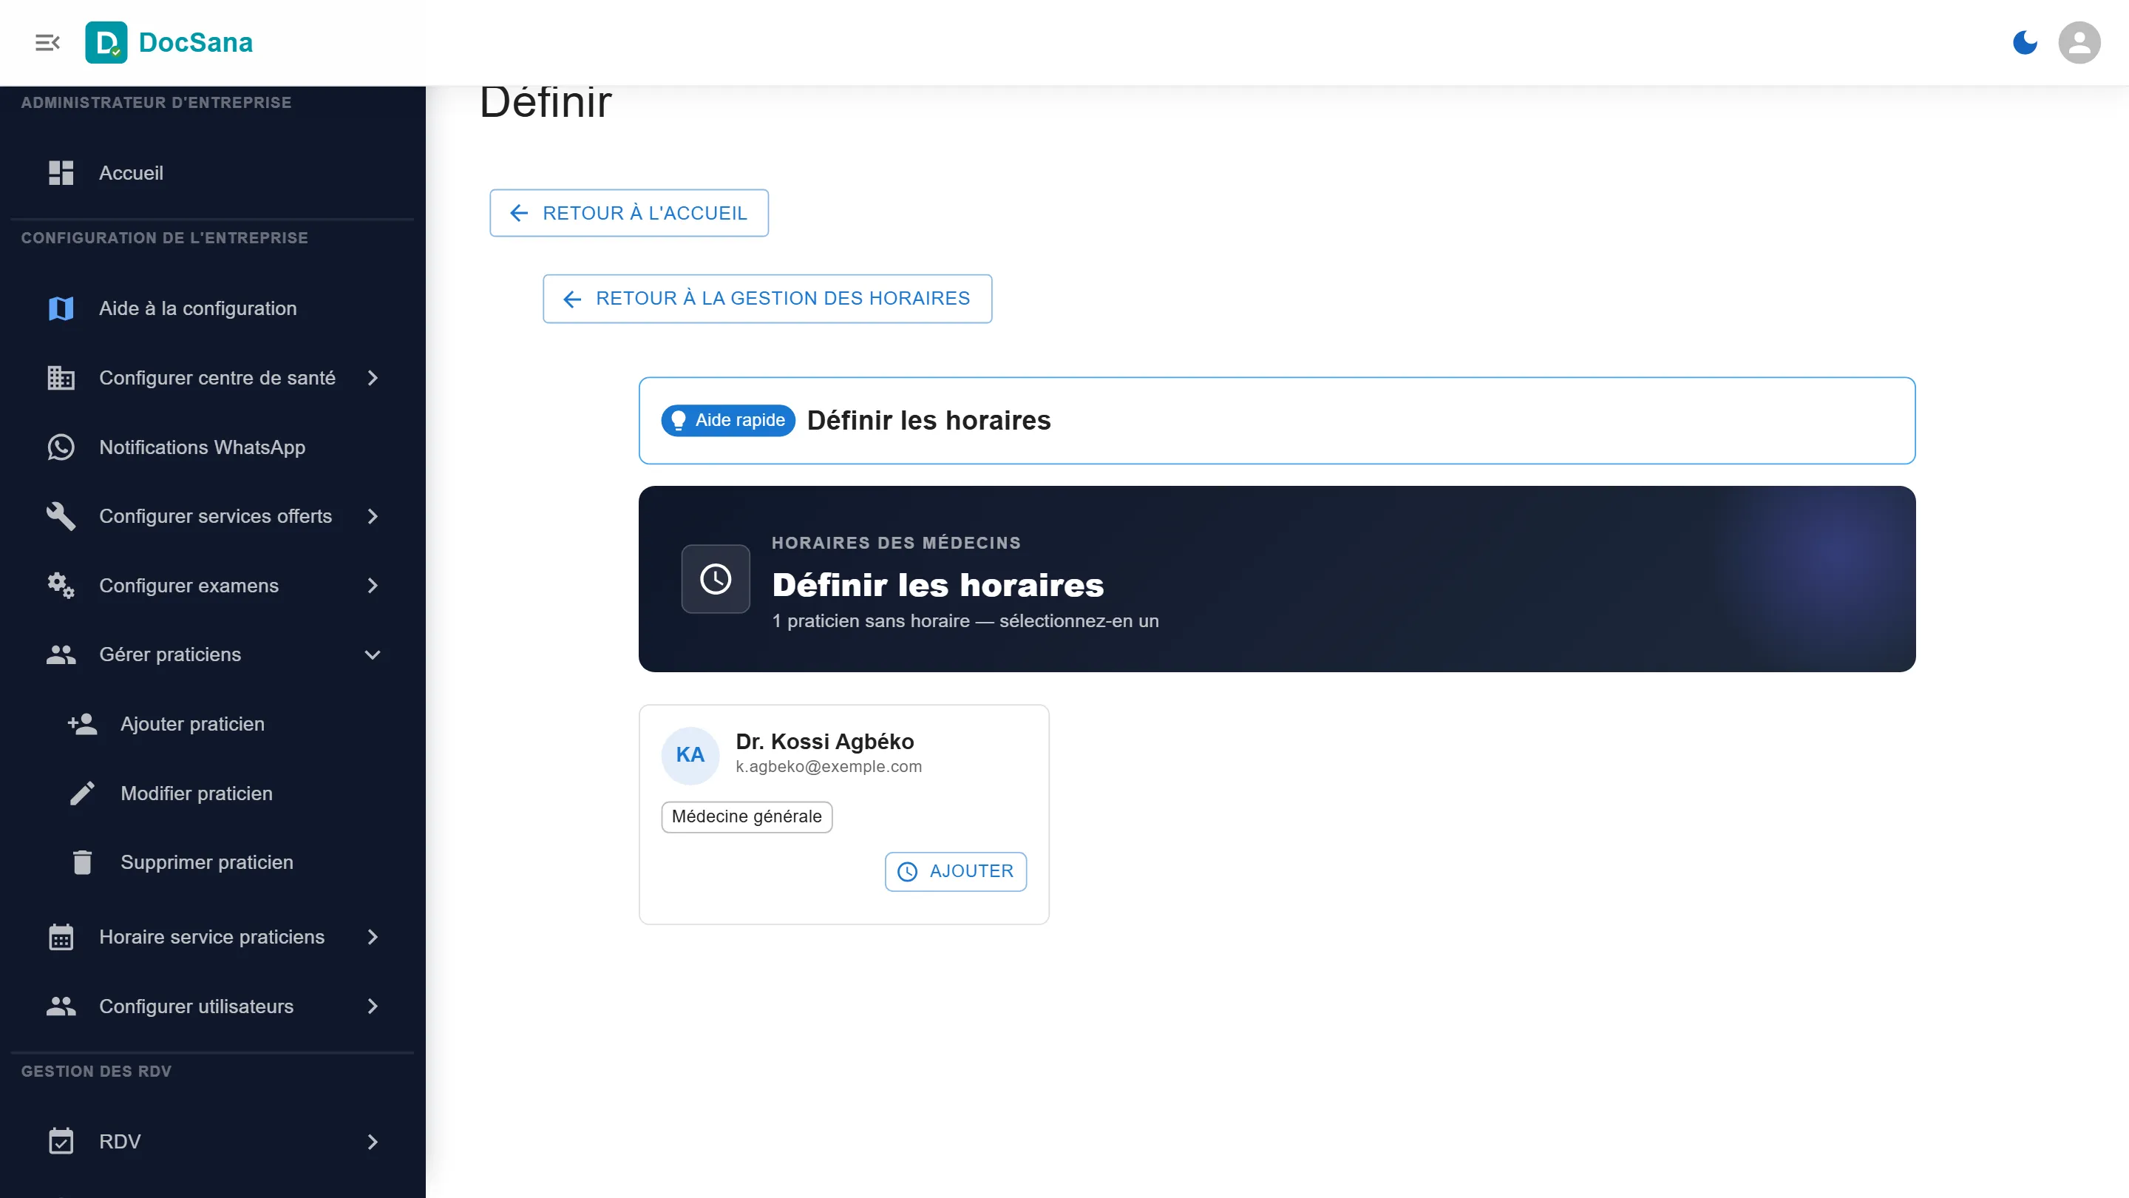Click the trash icon for Supprimer praticien
Viewport: 2129px width, 1198px height.
point(82,862)
